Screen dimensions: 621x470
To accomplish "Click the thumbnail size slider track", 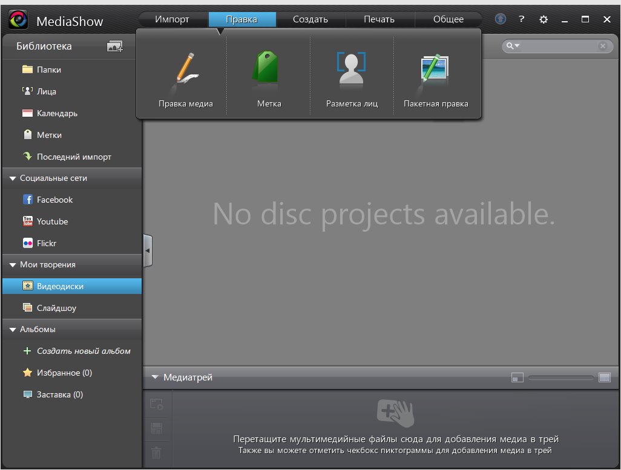I will coord(560,377).
